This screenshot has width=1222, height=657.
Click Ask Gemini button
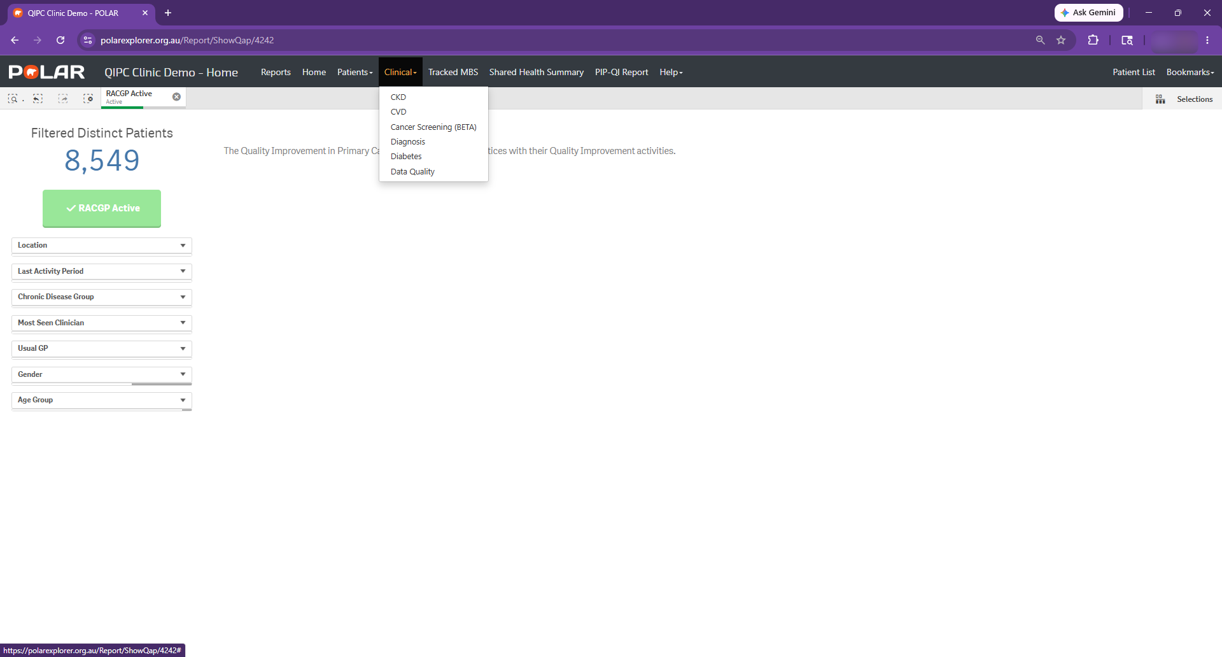pos(1088,13)
